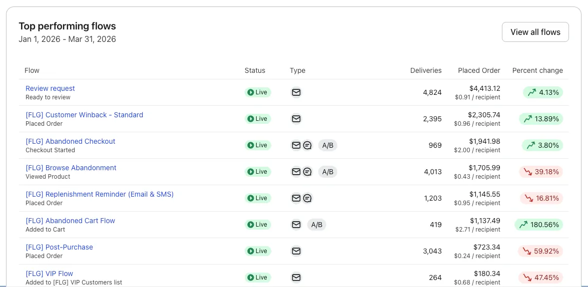Click email icon in Abandoned Checkout row
Image resolution: width=588 pixels, height=287 pixels.
pos(296,145)
